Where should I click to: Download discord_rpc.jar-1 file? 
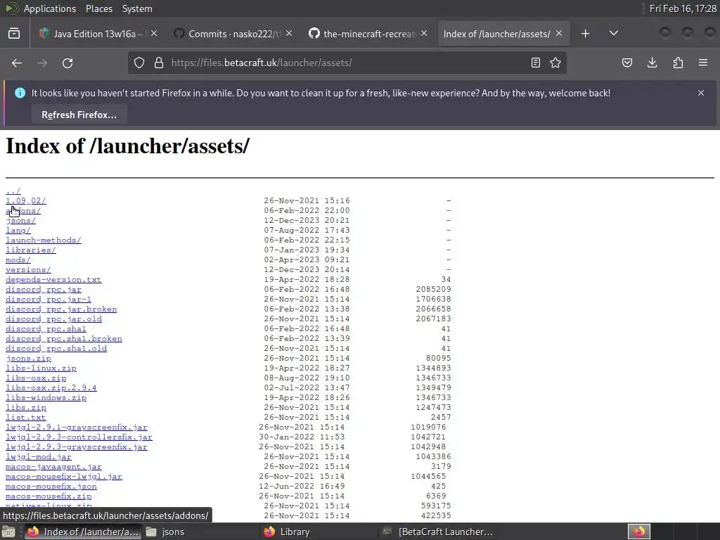click(x=49, y=300)
